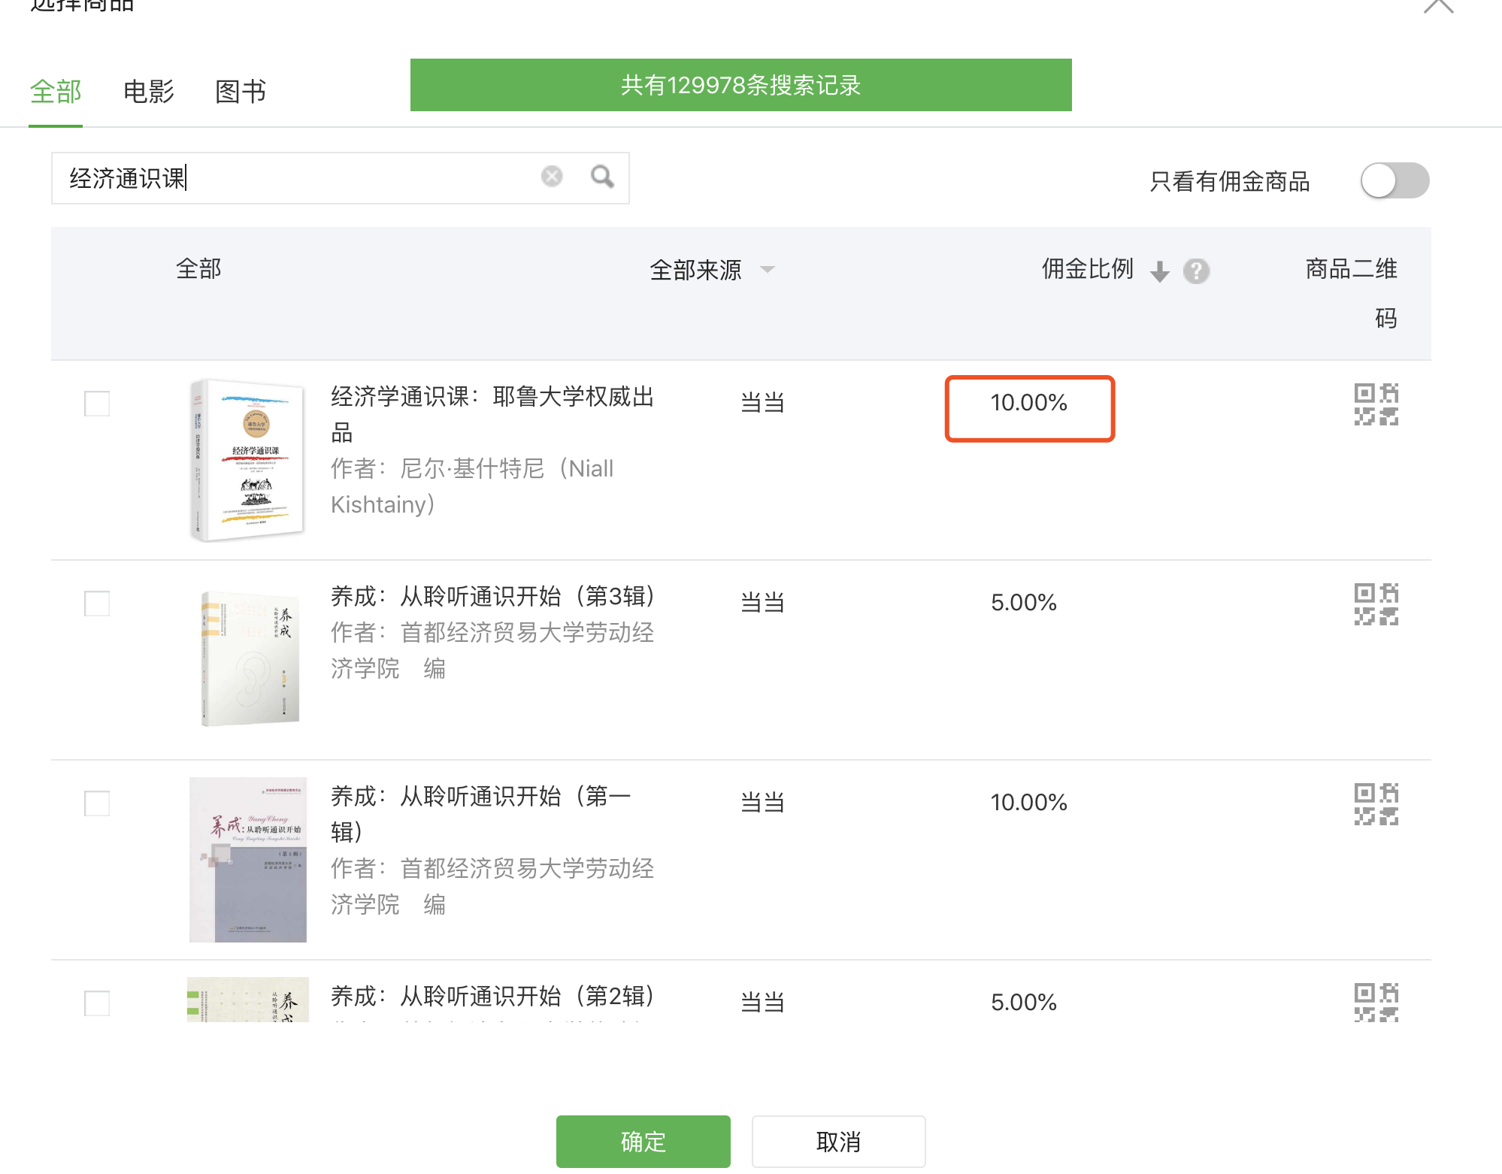Open QR code for 养成 第2辑 row
1502x1174 pixels.
pyautogui.click(x=1376, y=1003)
